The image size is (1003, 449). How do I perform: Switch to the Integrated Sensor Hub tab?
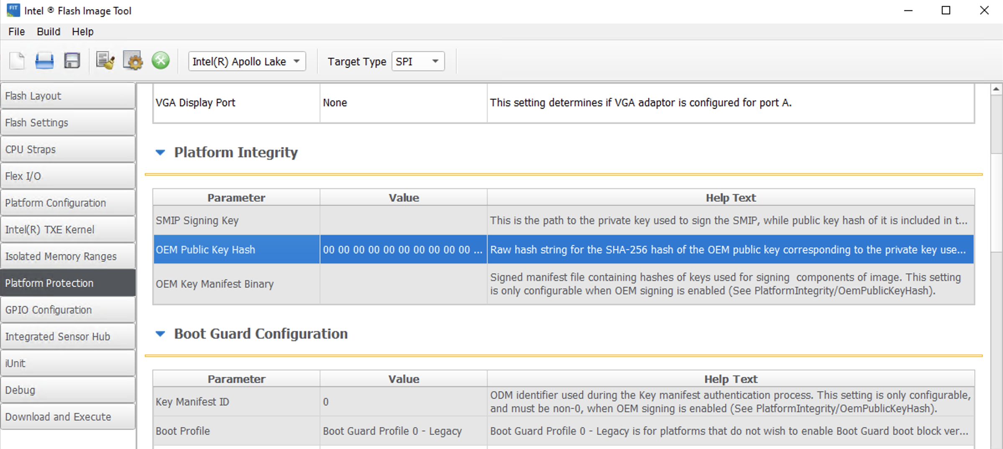[68, 337]
